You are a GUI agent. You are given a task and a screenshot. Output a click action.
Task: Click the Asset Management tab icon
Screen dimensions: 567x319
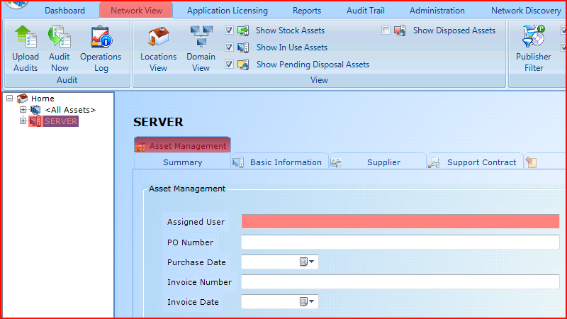(140, 147)
